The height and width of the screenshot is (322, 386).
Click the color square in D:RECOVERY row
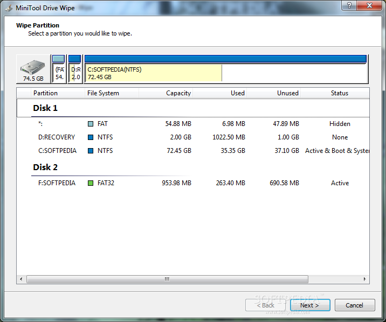(91, 137)
